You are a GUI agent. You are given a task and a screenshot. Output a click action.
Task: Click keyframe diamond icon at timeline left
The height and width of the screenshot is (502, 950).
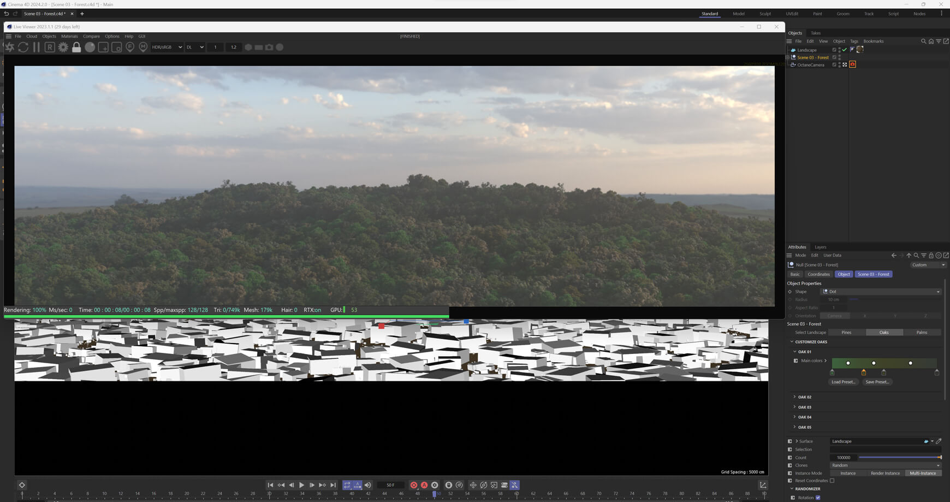click(22, 485)
